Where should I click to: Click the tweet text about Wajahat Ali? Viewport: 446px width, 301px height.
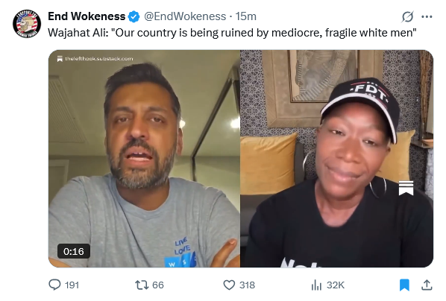tap(232, 33)
